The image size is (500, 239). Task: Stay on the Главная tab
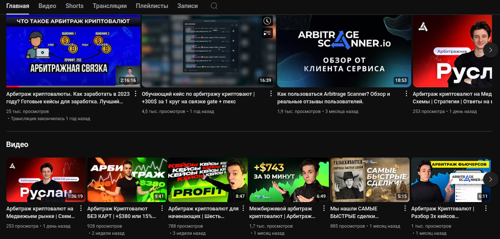18,6
